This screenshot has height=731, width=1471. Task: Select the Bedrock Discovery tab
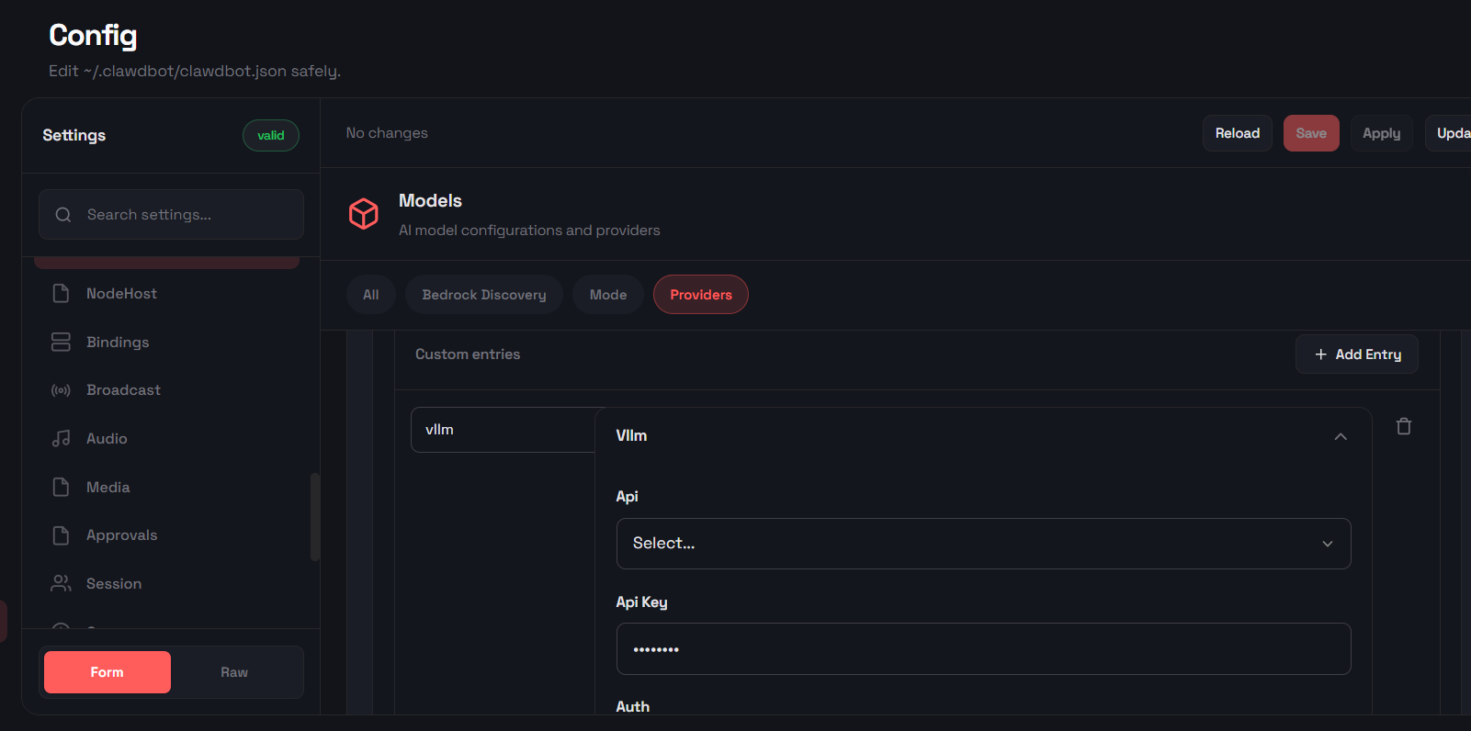484,295
